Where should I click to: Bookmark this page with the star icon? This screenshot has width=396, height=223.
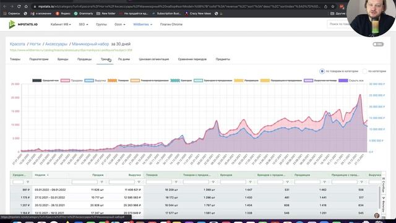click(x=333, y=7)
